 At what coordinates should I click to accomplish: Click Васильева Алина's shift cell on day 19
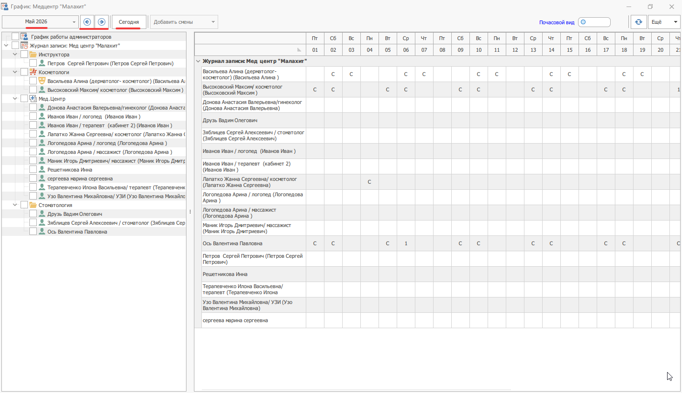click(x=642, y=74)
